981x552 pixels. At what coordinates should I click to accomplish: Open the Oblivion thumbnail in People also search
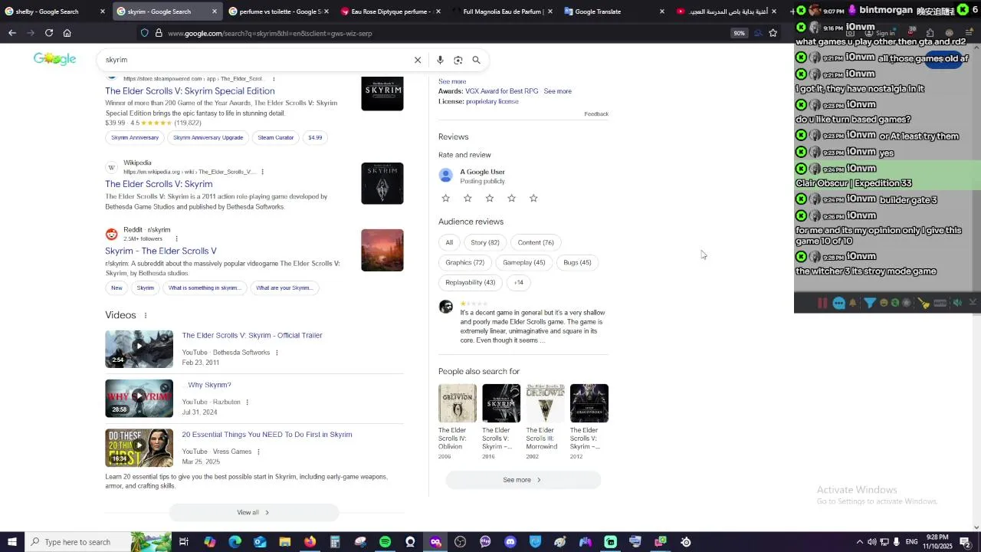point(458,403)
